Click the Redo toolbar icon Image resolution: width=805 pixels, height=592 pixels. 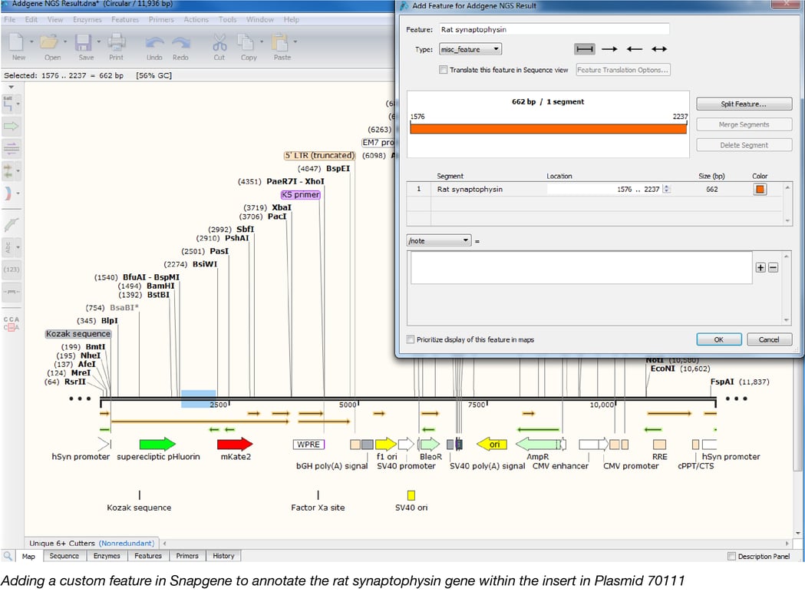(x=180, y=45)
